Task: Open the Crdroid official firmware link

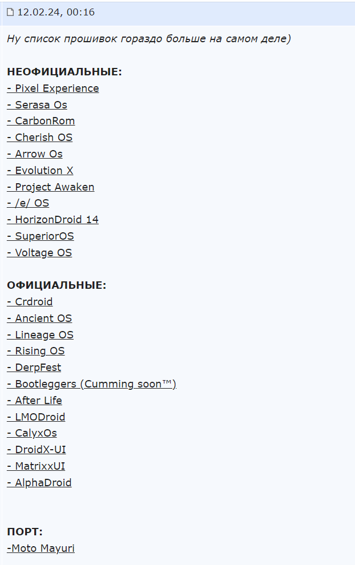Action: 30,302
